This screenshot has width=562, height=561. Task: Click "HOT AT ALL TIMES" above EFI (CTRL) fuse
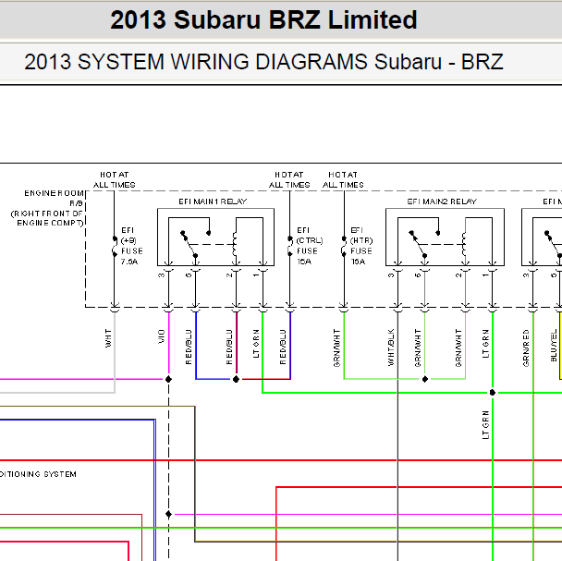[x=289, y=179]
